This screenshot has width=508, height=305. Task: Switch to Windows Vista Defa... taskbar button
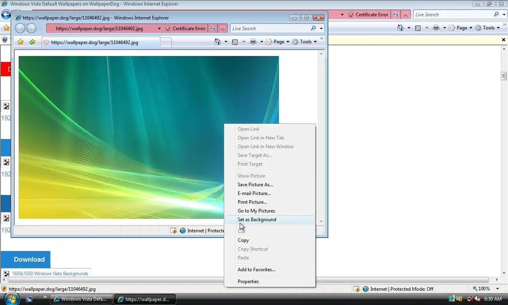81,299
